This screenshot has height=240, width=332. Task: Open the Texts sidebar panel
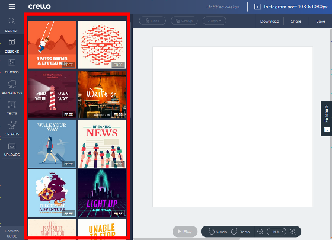pyautogui.click(x=12, y=107)
